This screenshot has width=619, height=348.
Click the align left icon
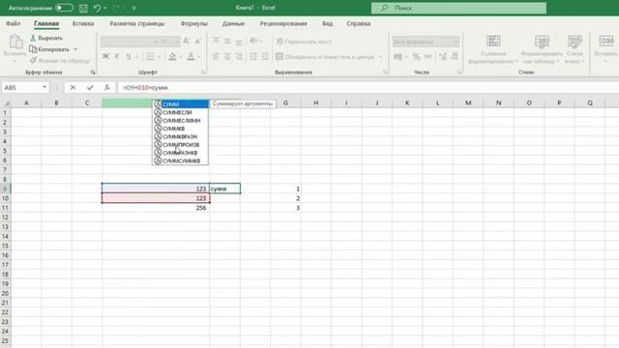point(216,57)
